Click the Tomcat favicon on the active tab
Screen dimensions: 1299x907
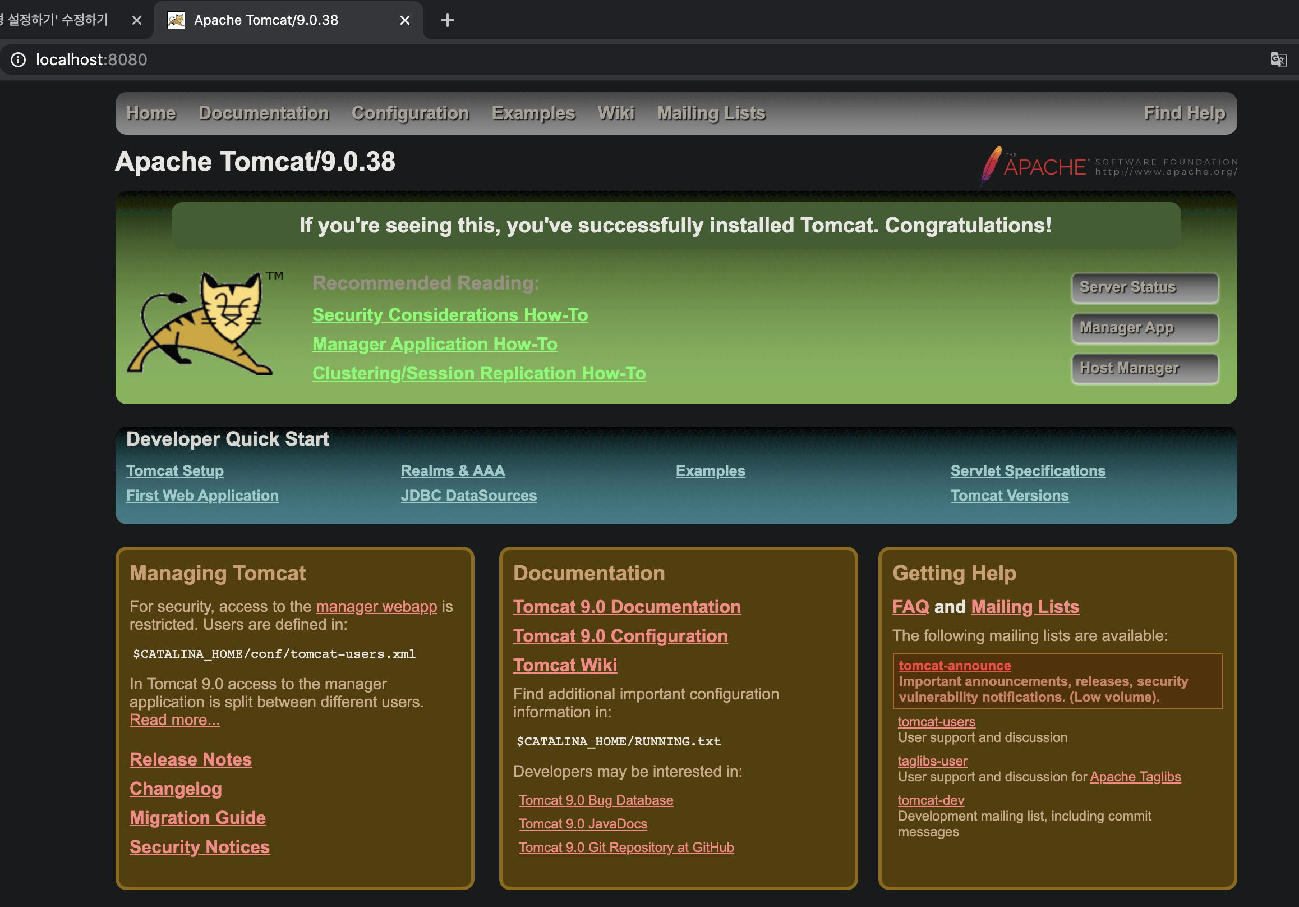point(176,20)
